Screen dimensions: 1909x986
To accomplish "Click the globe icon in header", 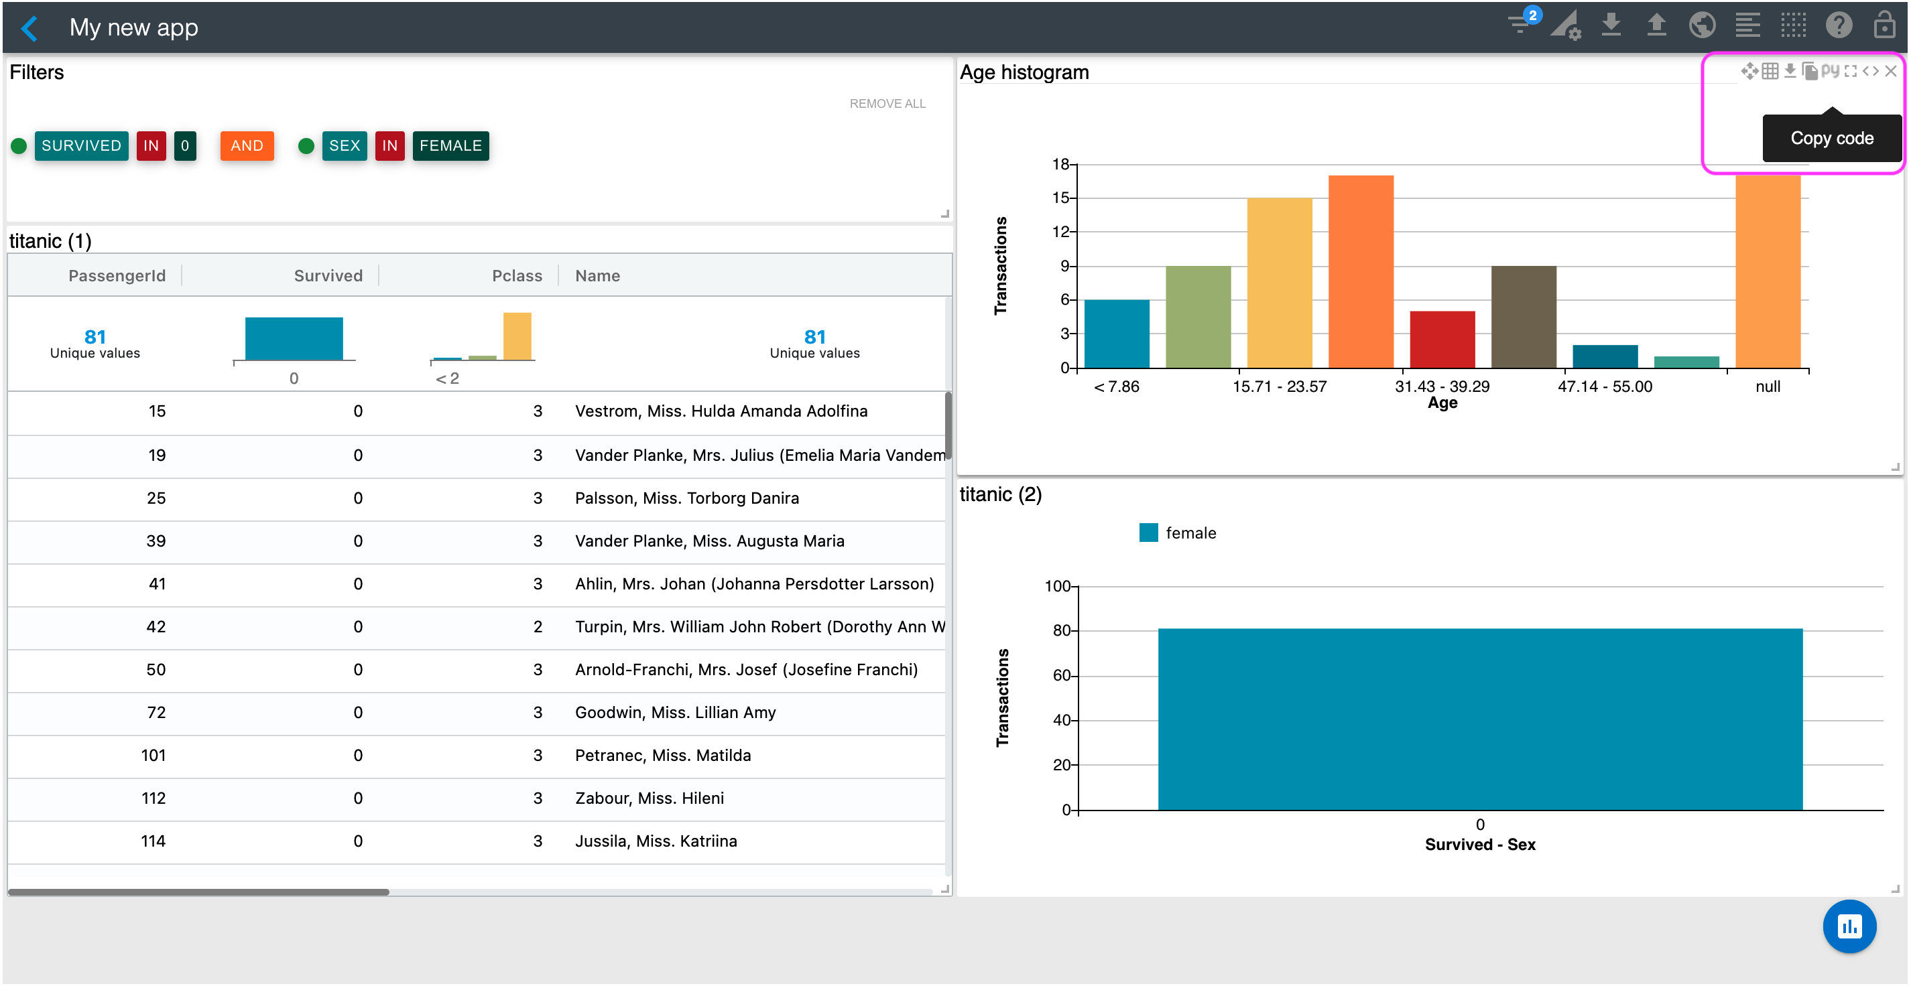I will [x=1703, y=25].
